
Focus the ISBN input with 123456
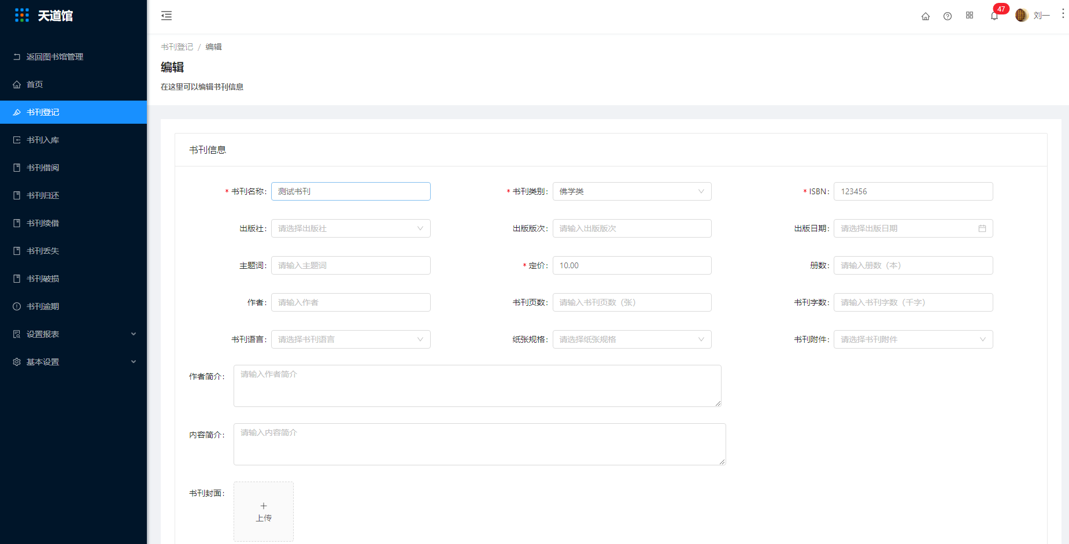(913, 191)
